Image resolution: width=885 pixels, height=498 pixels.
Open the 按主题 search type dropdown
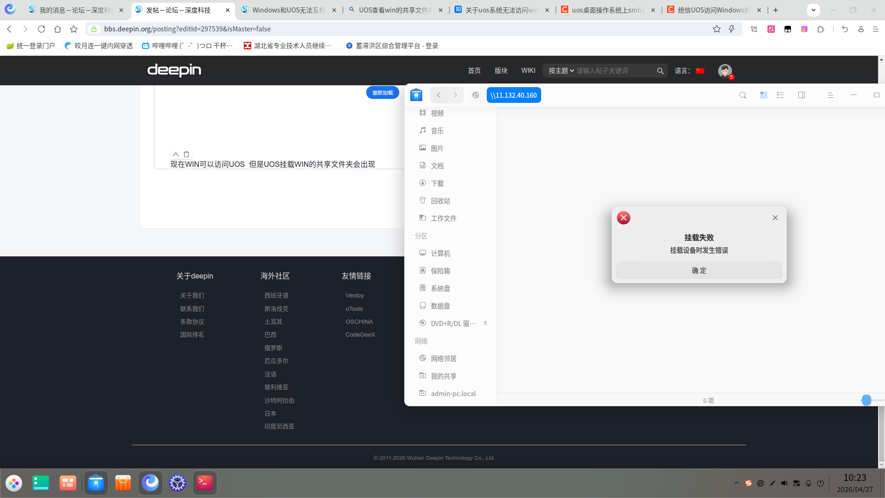[x=561, y=71]
